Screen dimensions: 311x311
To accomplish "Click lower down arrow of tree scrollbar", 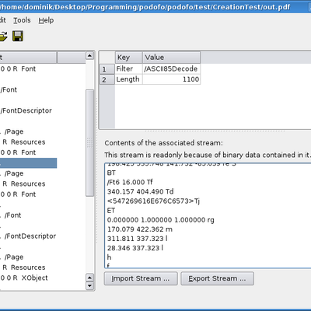I will click(x=89, y=286).
